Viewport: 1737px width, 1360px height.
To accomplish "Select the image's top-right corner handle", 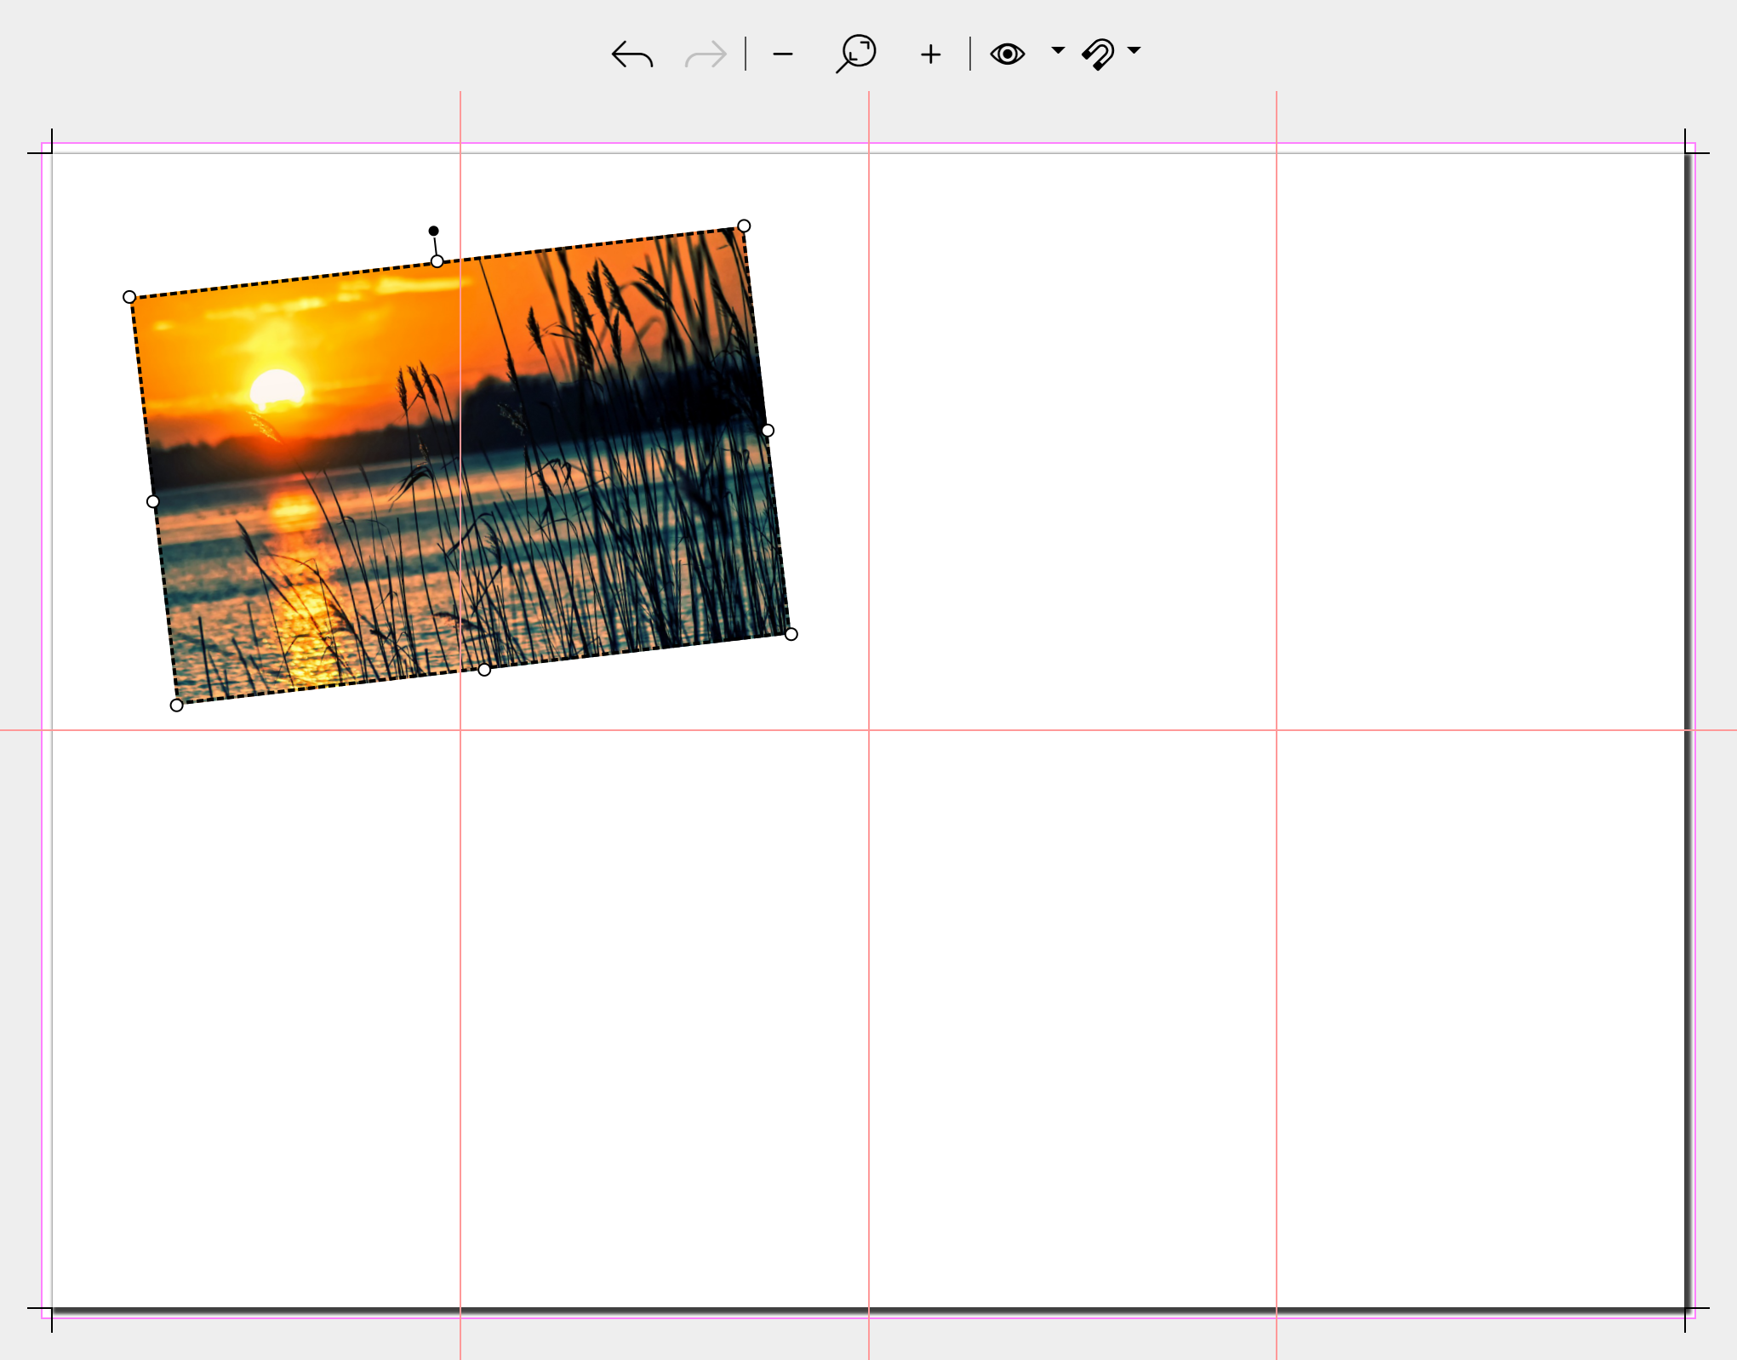I will pyautogui.click(x=744, y=226).
